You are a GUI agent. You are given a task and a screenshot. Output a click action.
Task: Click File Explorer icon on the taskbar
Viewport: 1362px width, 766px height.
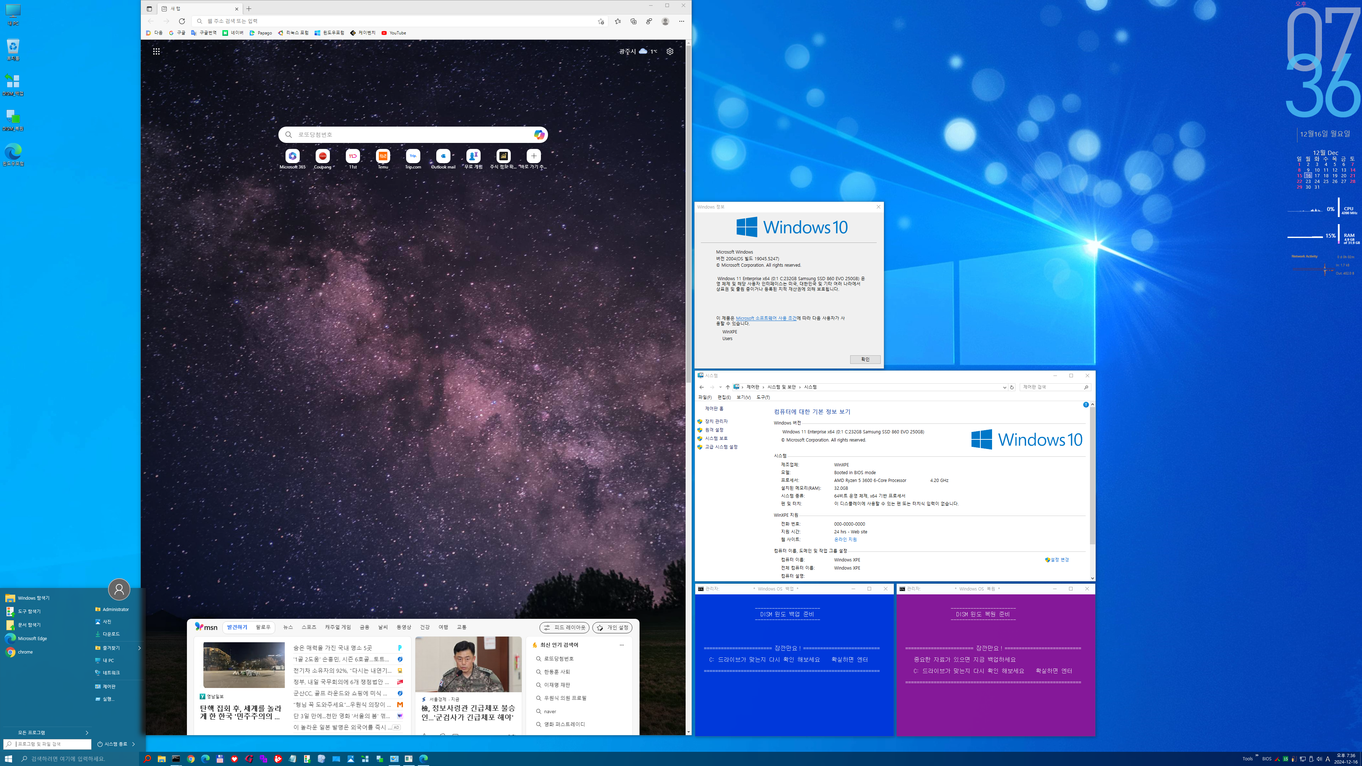pos(161,759)
